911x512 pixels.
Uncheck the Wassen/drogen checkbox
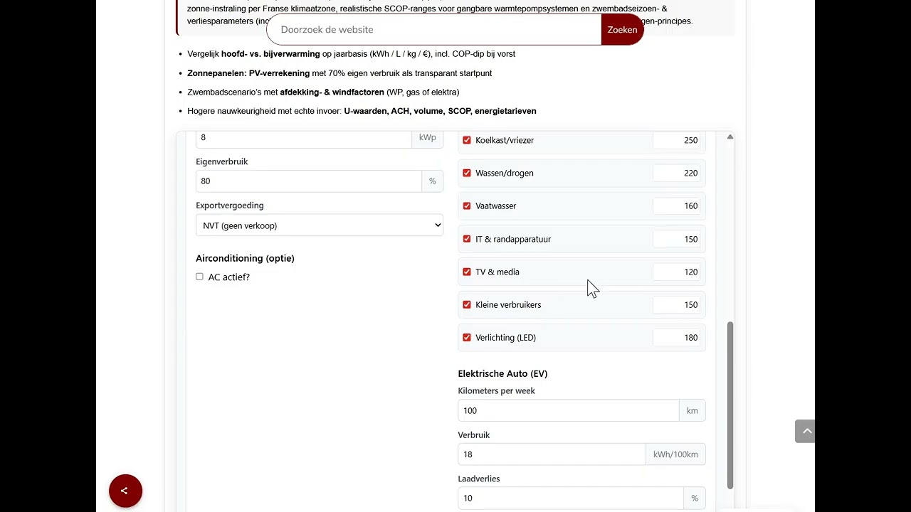coord(467,173)
